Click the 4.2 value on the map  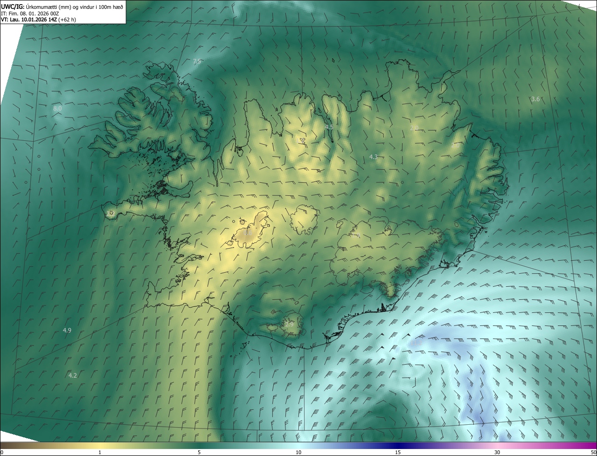tap(72, 375)
